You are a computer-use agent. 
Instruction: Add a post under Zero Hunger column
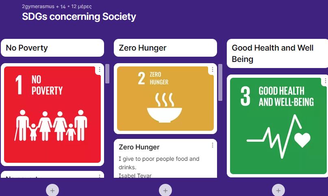tap(165, 190)
